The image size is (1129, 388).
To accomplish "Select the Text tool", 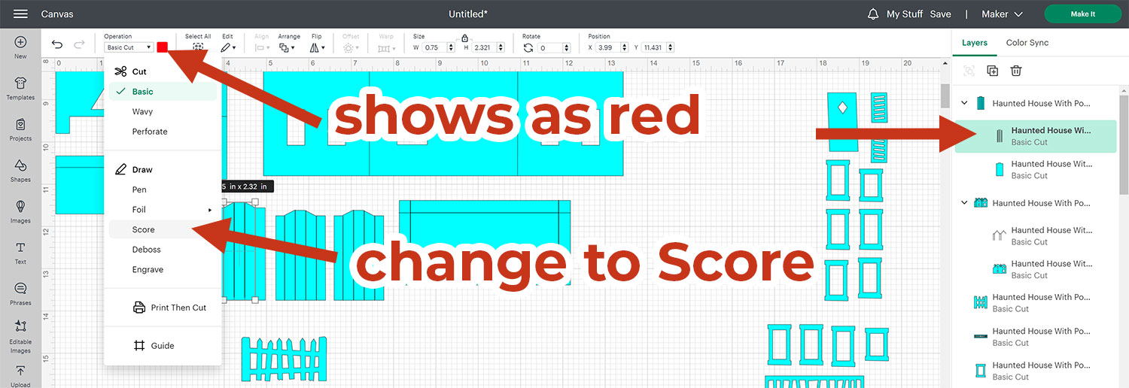I will (x=20, y=253).
